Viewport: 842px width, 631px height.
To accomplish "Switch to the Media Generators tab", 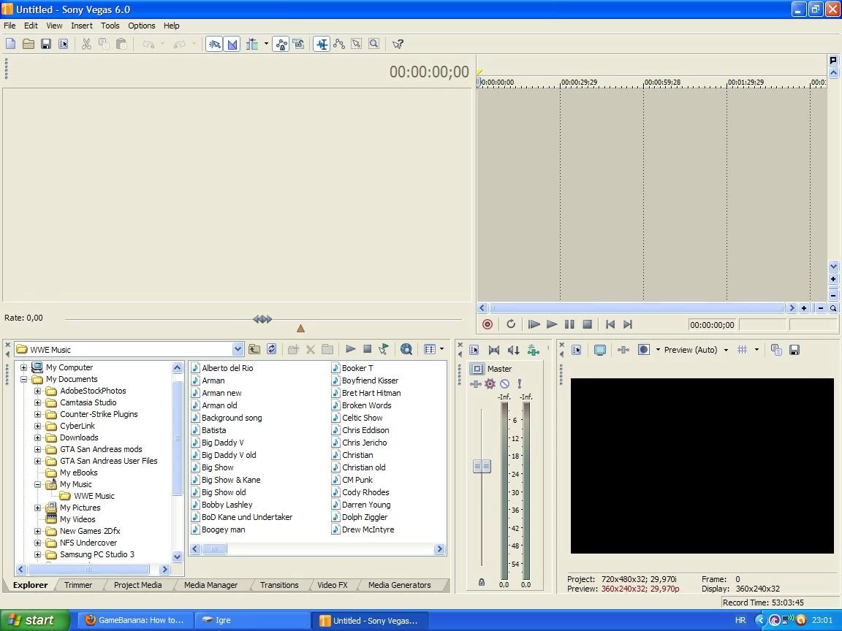I will click(400, 585).
